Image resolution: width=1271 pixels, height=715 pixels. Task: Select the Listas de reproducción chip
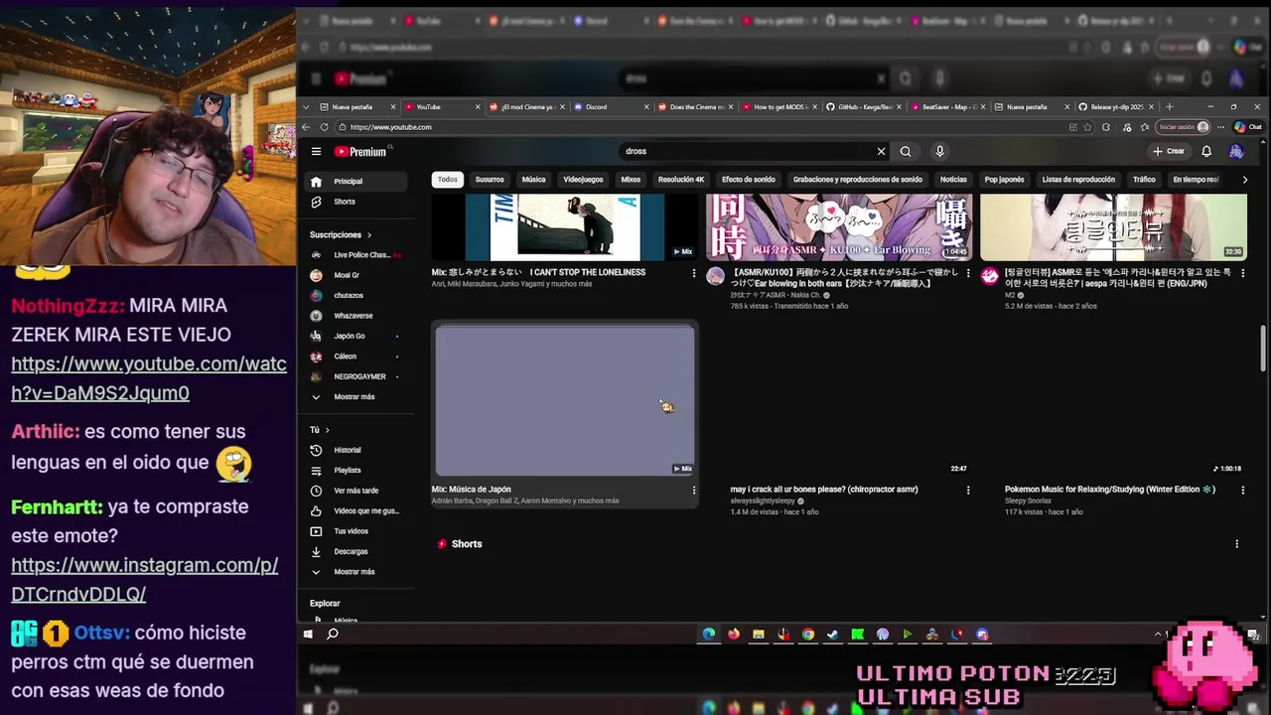pos(1078,180)
